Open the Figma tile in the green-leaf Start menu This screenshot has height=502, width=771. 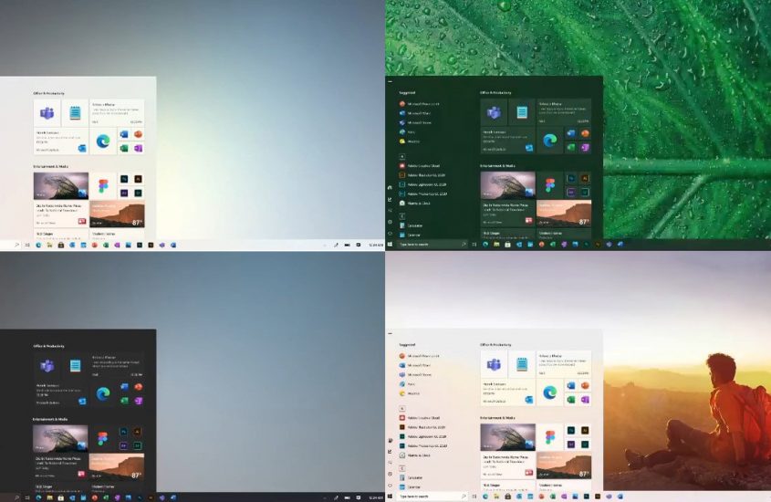[549, 185]
